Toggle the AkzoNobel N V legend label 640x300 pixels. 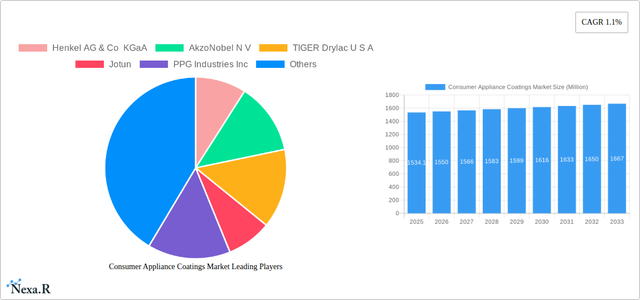coord(220,48)
